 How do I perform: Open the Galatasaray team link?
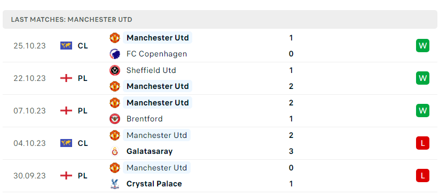(150, 151)
